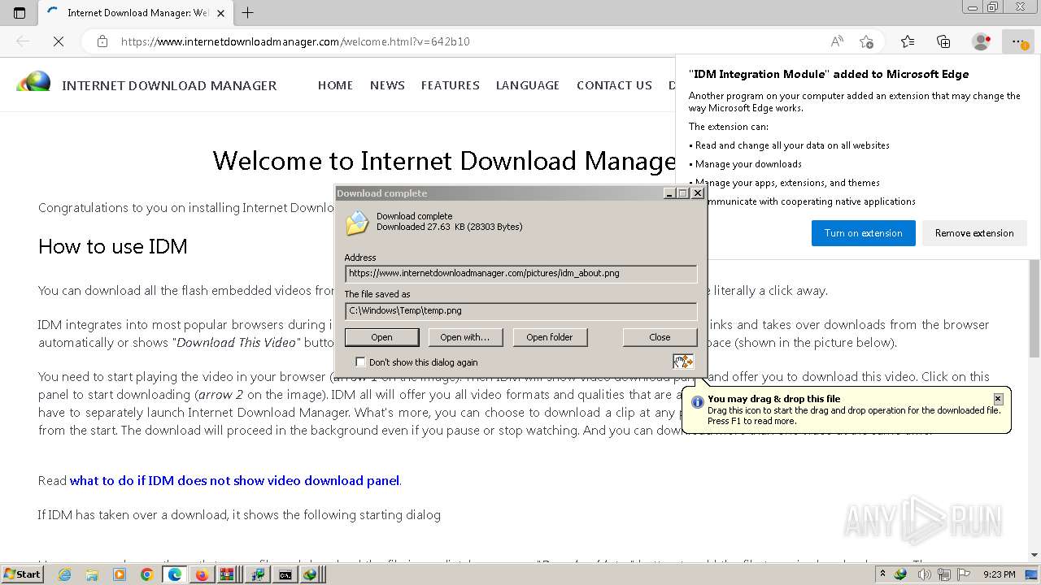Click the page vertical scrollbar thumb
Image resolution: width=1041 pixels, height=585 pixels.
tap(1034, 309)
